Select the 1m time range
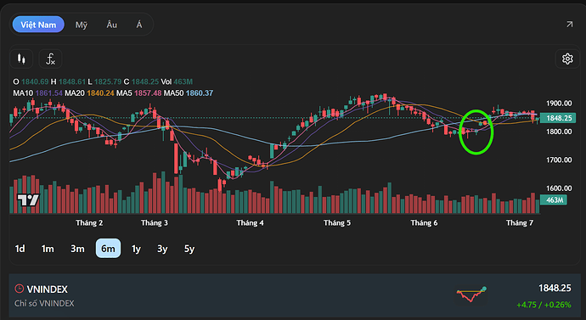Viewport: 586px width, 320px height. click(x=48, y=249)
